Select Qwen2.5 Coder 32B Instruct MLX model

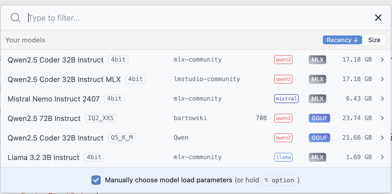coord(64,79)
